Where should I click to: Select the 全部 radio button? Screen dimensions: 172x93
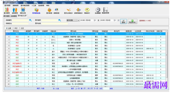point(7,28)
